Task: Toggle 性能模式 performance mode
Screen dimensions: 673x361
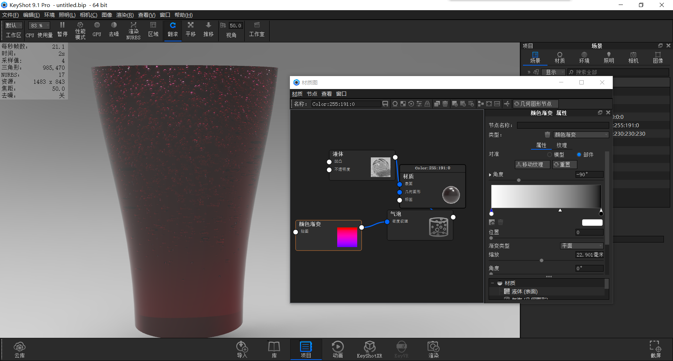Action: click(80, 30)
